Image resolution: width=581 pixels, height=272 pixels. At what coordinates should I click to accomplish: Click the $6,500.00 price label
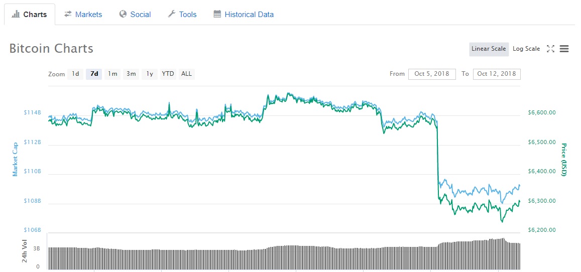tap(541, 142)
